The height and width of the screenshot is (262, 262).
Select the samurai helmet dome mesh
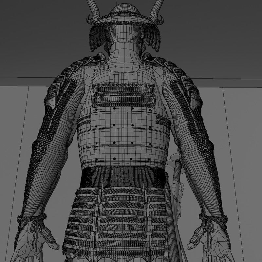click(x=124, y=9)
